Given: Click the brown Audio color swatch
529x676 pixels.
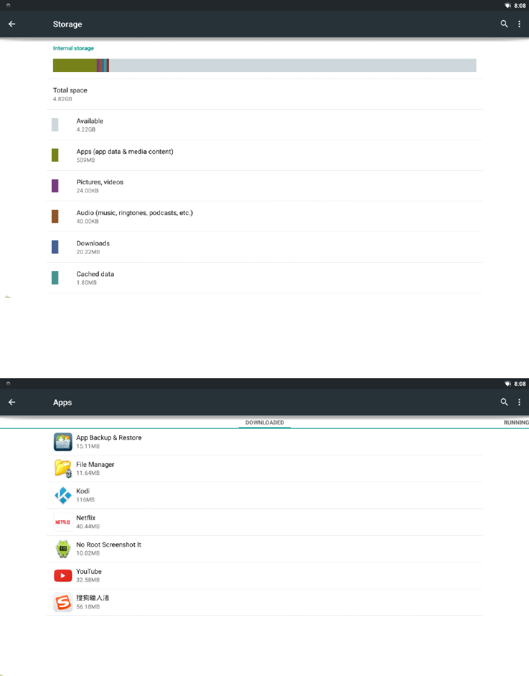Looking at the screenshot, I should tap(55, 216).
